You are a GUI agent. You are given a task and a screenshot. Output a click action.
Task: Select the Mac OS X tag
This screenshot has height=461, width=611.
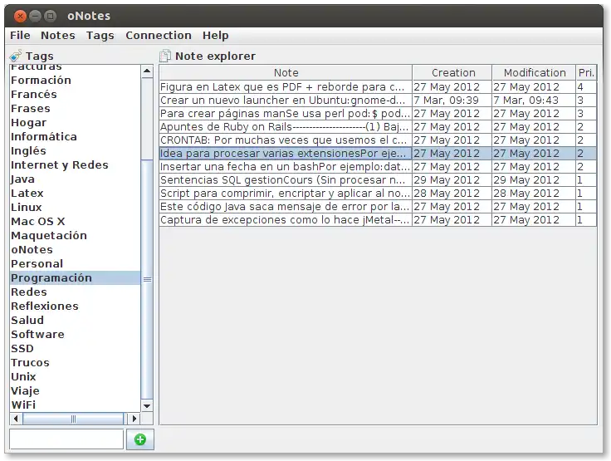(75, 221)
